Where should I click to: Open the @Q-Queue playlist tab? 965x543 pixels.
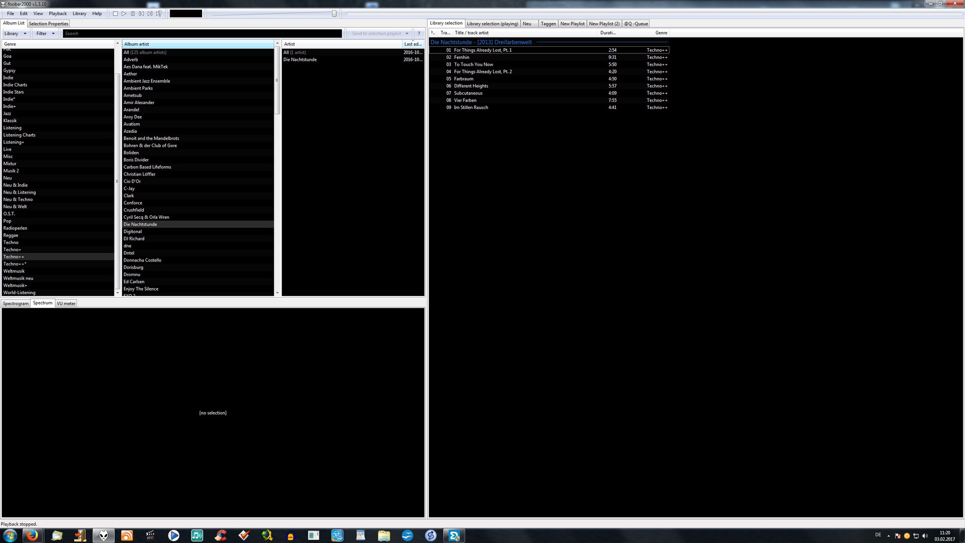[x=636, y=24]
